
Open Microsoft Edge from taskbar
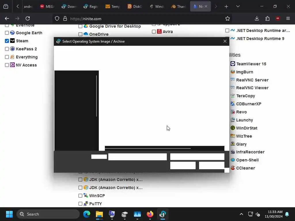[x=87, y=214]
